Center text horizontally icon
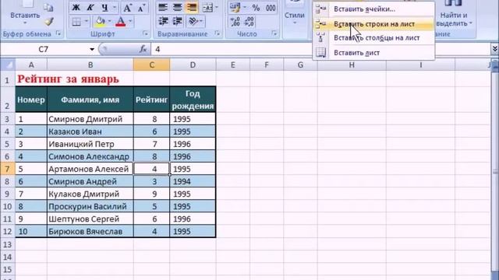The image size is (499, 280). tap(177, 8)
